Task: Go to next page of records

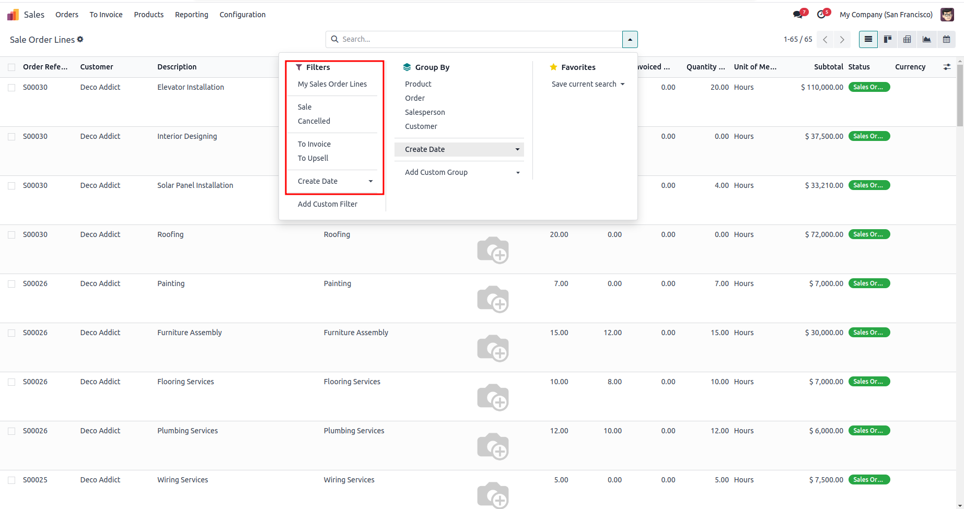Action: 842,40
